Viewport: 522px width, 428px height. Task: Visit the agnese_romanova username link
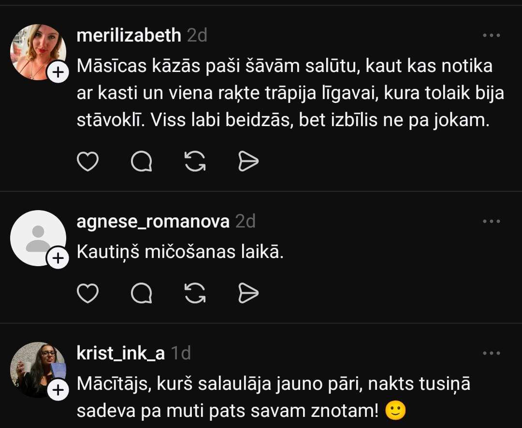click(153, 221)
